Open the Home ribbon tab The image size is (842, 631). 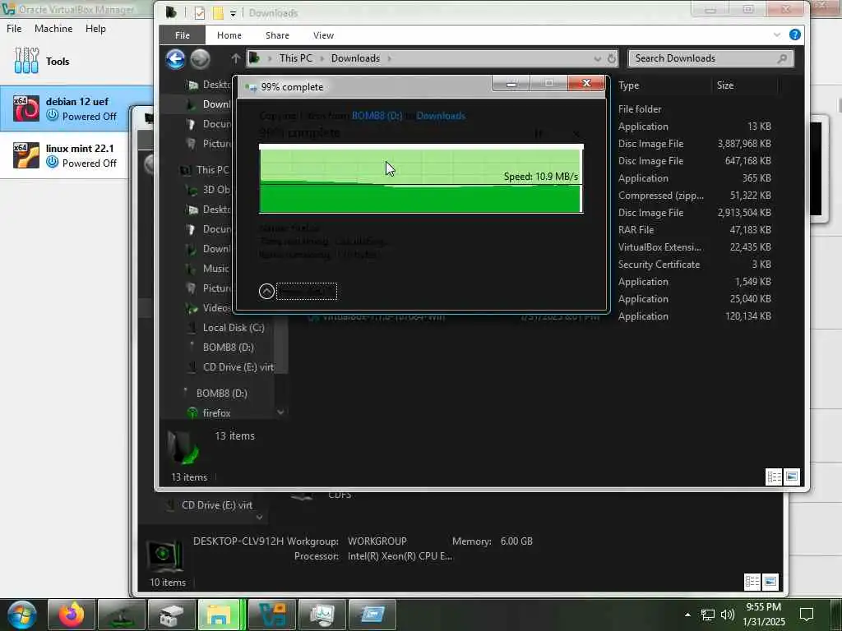(x=229, y=35)
